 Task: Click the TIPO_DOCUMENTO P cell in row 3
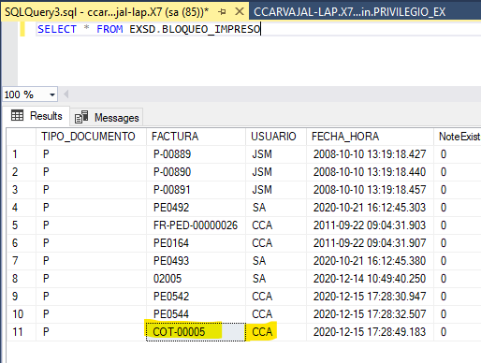click(91, 190)
